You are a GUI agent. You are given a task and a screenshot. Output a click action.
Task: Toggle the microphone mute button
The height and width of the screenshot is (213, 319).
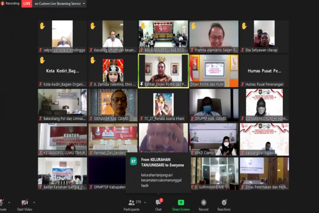click(2, 205)
